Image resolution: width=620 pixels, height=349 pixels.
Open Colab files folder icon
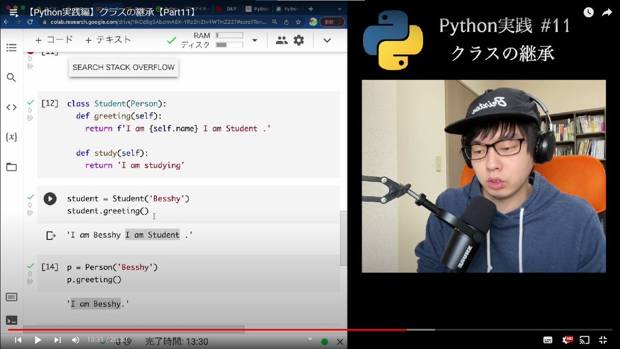click(x=11, y=167)
